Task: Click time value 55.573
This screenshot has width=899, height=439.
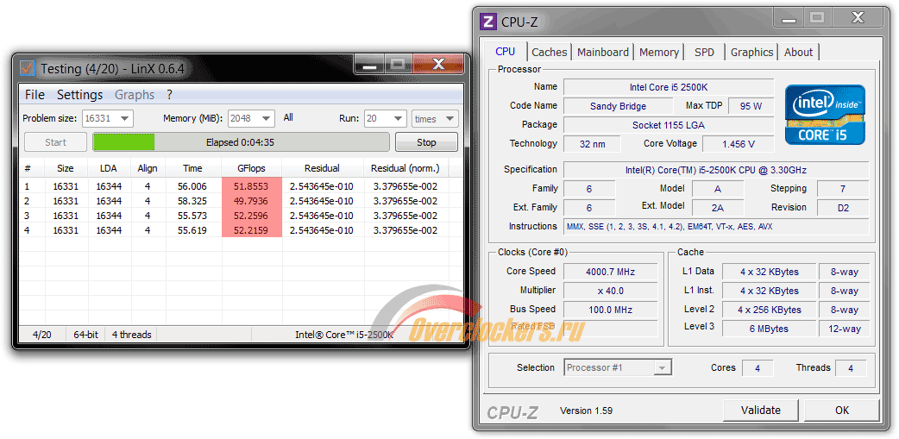Action: 192,216
